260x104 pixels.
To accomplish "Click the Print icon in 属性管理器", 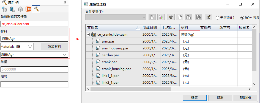I will [161, 17].
